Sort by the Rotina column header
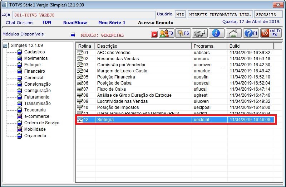Viewport: 286px width, 187px height. (x=85, y=46)
